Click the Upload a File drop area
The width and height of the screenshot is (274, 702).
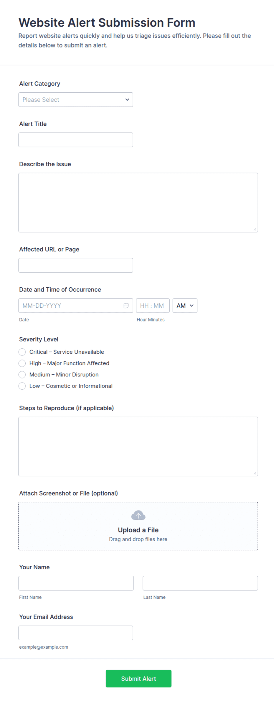point(138,526)
